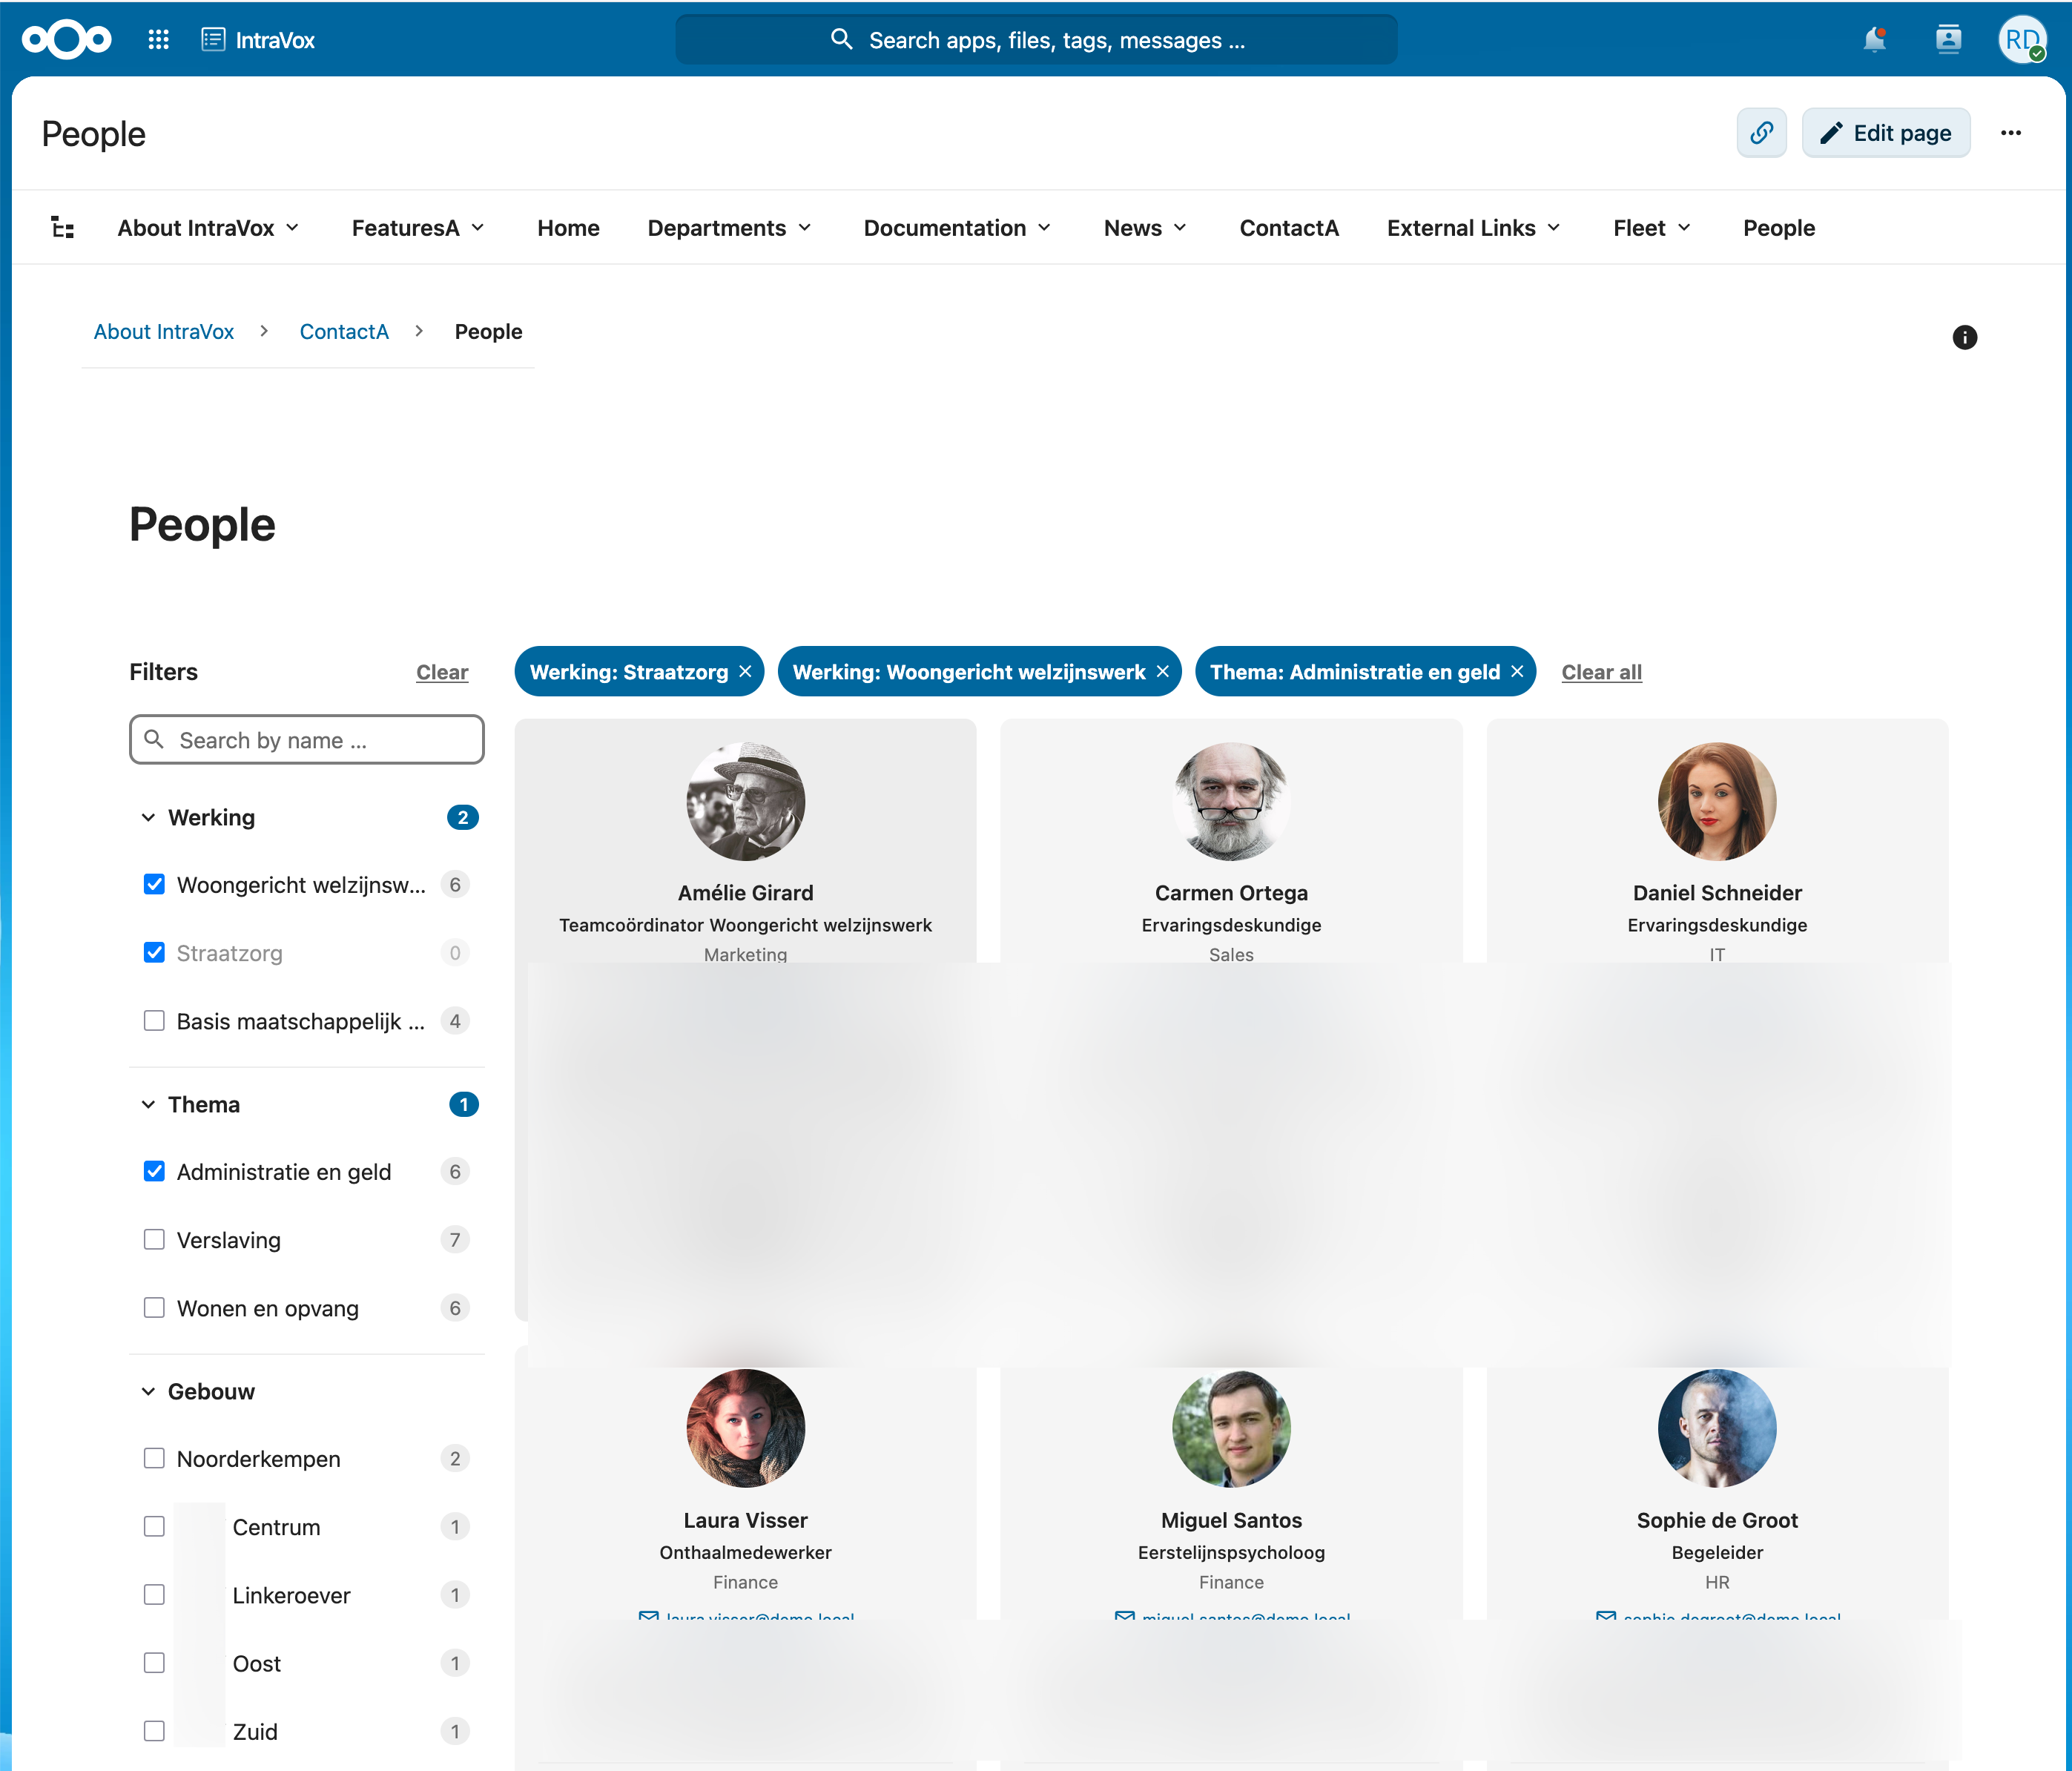Check the Oost building filter

(154, 1663)
